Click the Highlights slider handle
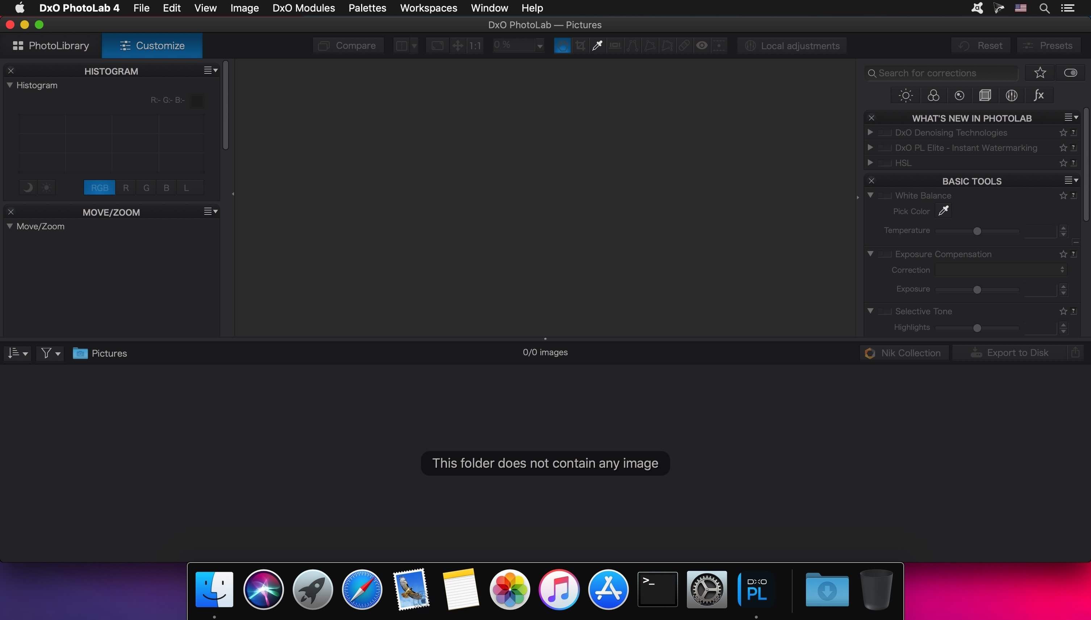Viewport: 1091px width, 620px height. pyautogui.click(x=977, y=328)
